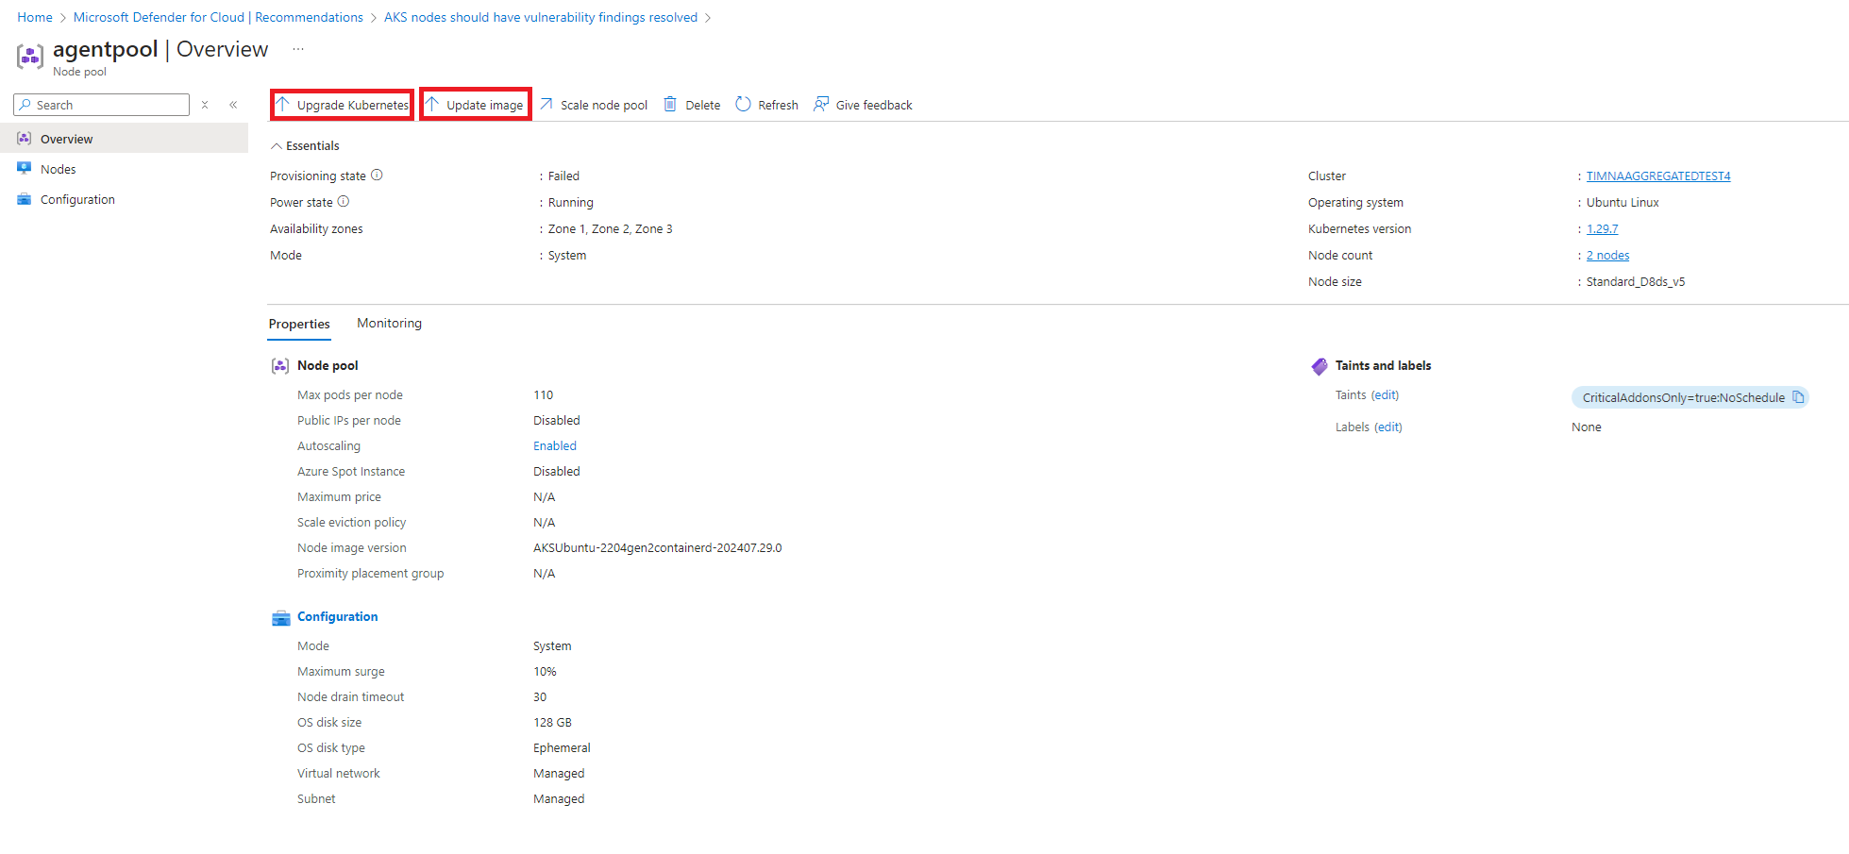The width and height of the screenshot is (1849, 854).
Task: Switch to the Monitoring tab
Action: click(x=389, y=324)
